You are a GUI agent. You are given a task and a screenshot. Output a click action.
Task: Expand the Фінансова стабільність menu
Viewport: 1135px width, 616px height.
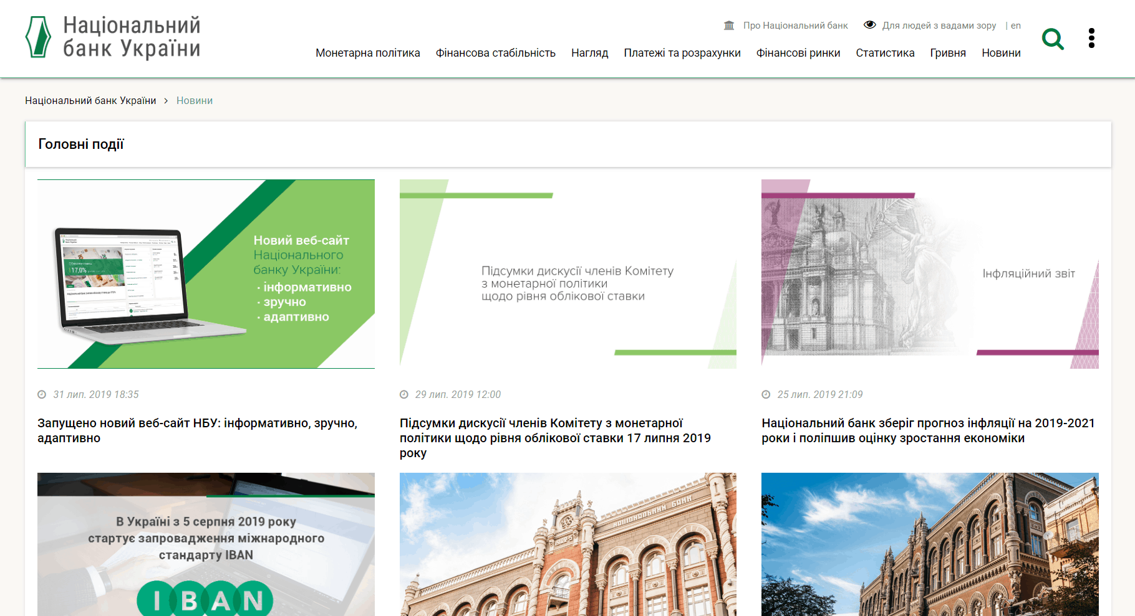(x=495, y=53)
